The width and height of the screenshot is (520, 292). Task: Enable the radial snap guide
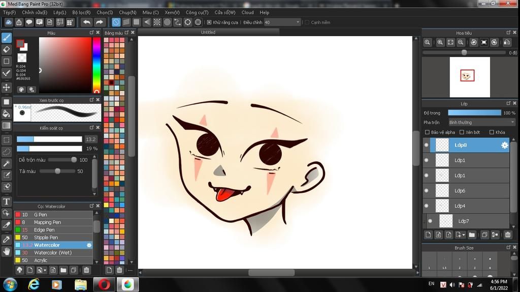[x=157, y=22]
